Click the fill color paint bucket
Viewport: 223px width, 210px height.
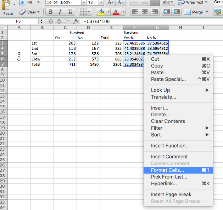coord(101,12)
